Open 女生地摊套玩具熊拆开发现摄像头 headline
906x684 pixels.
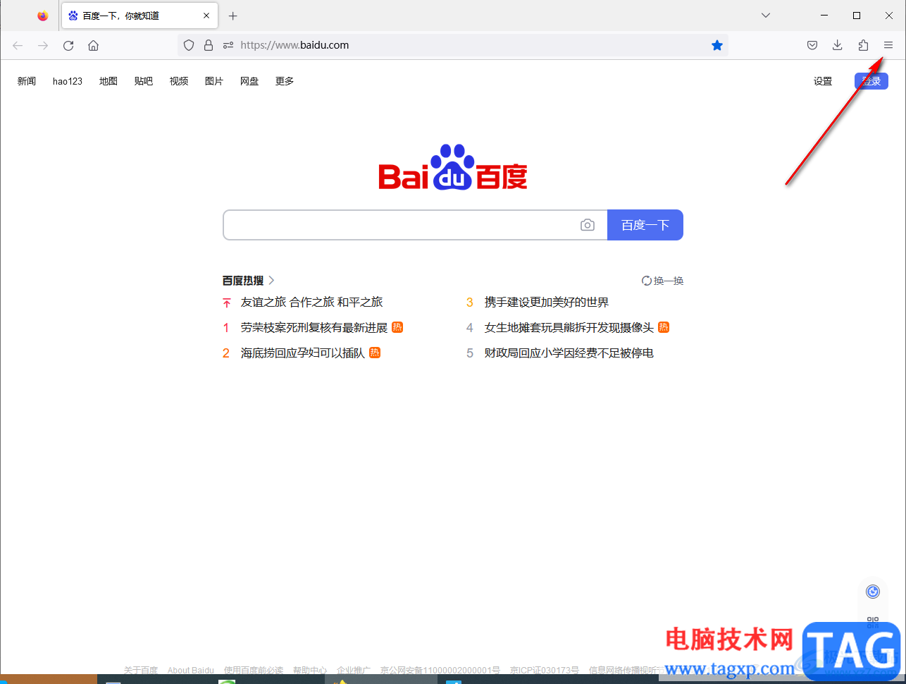click(569, 327)
